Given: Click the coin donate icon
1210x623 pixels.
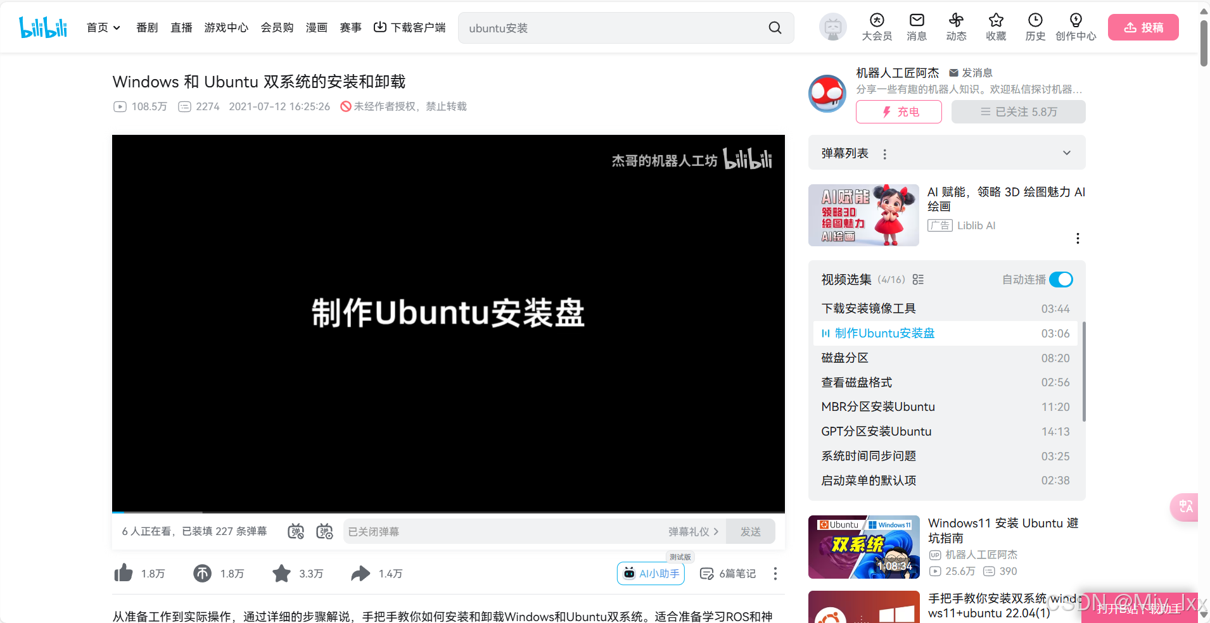Looking at the screenshot, I should [202, 573].
